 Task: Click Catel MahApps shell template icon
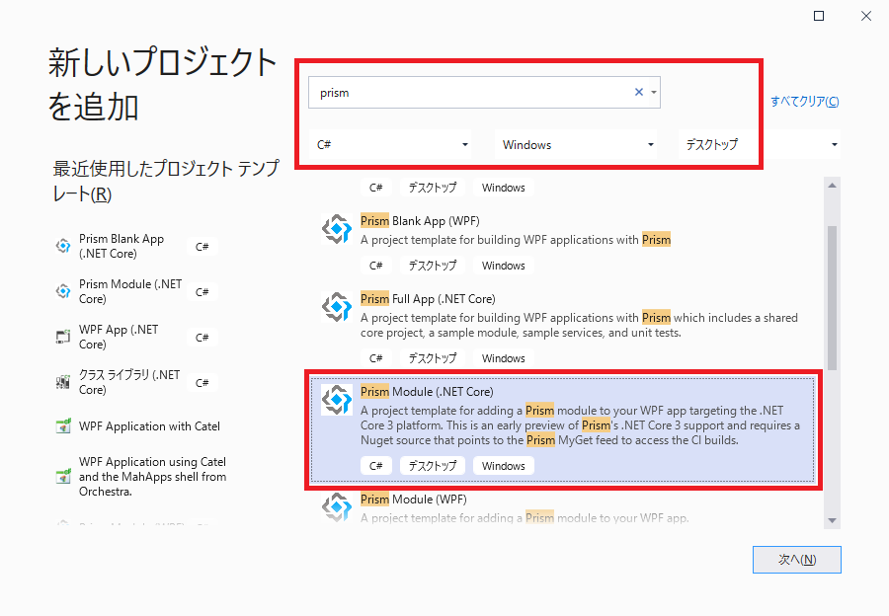[63, 476]
